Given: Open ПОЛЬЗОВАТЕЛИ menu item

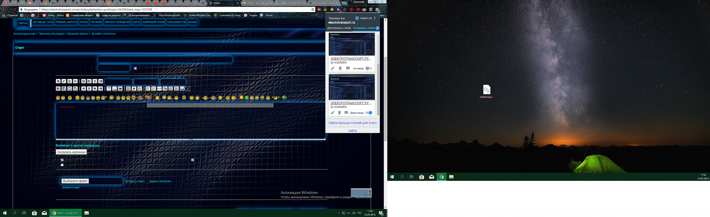Looking at the screenshot, I should click(x=176, y=22).
